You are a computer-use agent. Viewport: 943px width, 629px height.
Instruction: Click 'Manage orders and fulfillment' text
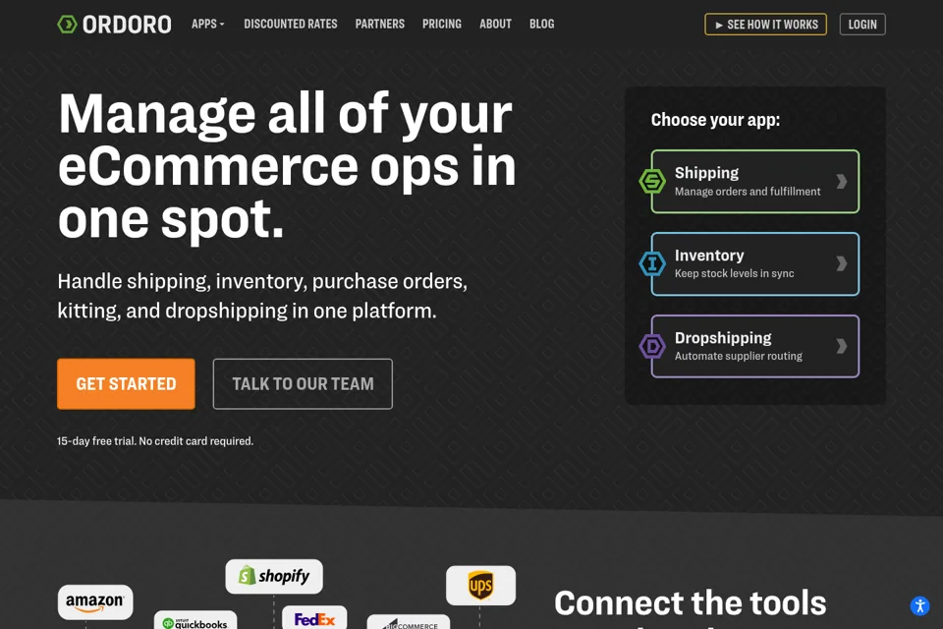tap(748, 192)
